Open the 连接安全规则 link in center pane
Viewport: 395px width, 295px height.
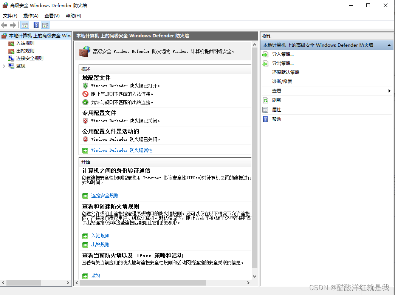coord(105,195)
